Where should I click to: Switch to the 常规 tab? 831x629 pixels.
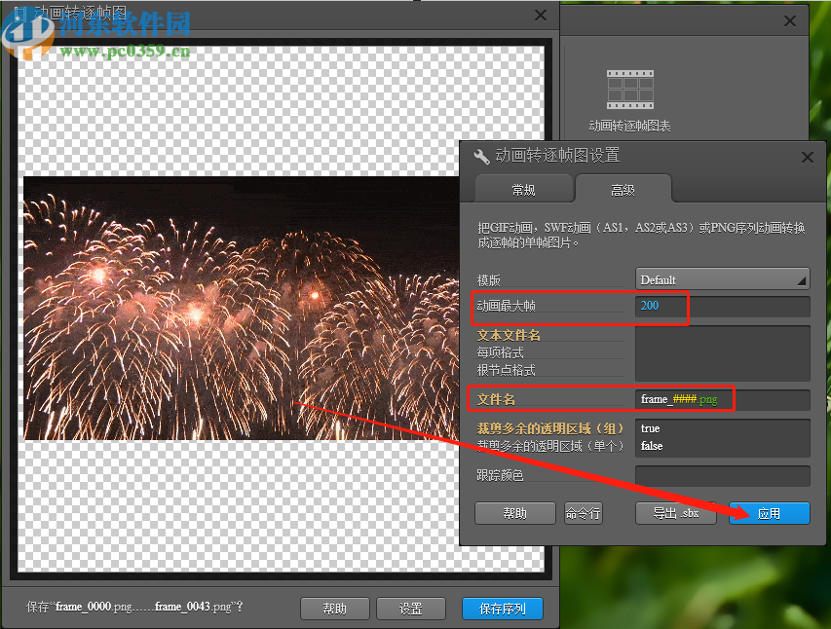(x=523, y=190)
